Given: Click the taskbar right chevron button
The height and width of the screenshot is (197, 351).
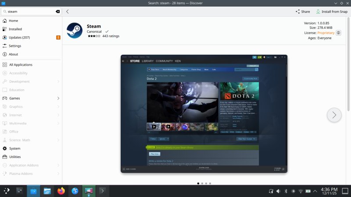Looking at the screenshot, I should pos(103,191).
